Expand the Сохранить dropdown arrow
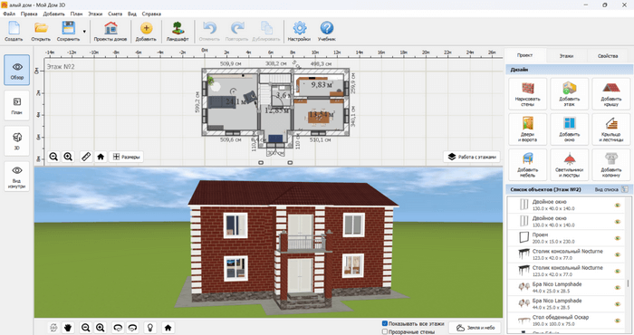Viewport: 634px width, 335px height. (84, 31)
